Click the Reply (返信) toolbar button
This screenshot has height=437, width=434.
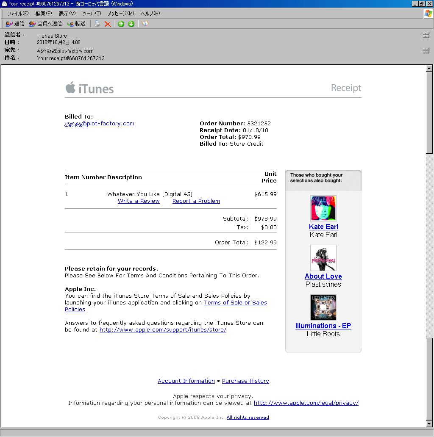(x=15, y=24)
